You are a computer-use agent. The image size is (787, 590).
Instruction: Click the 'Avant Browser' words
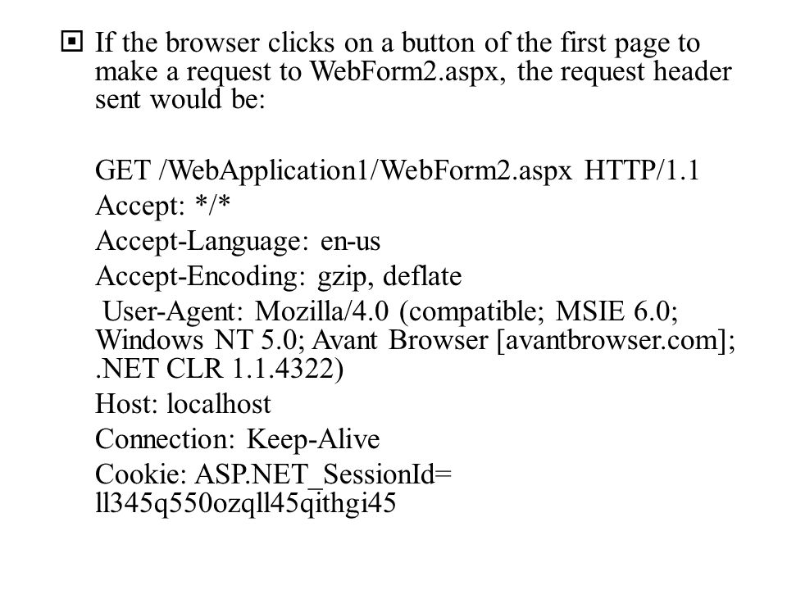tap(399, 340)
